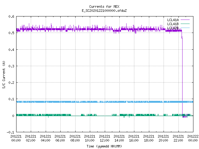Click the y-axis tick value 0.4
The width and height of the screenshot is (199, 149).
coord(11,50)
